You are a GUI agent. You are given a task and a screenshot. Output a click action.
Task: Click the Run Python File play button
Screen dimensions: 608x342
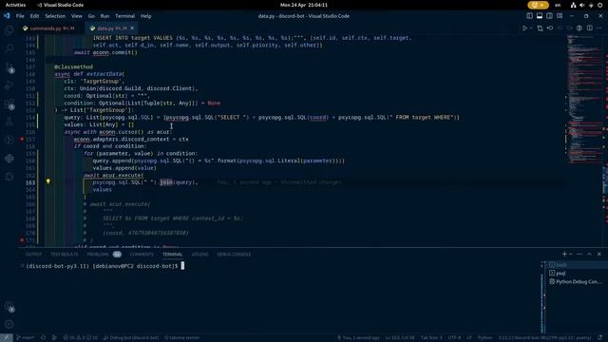pyautogui.click(x=524, y=28)
